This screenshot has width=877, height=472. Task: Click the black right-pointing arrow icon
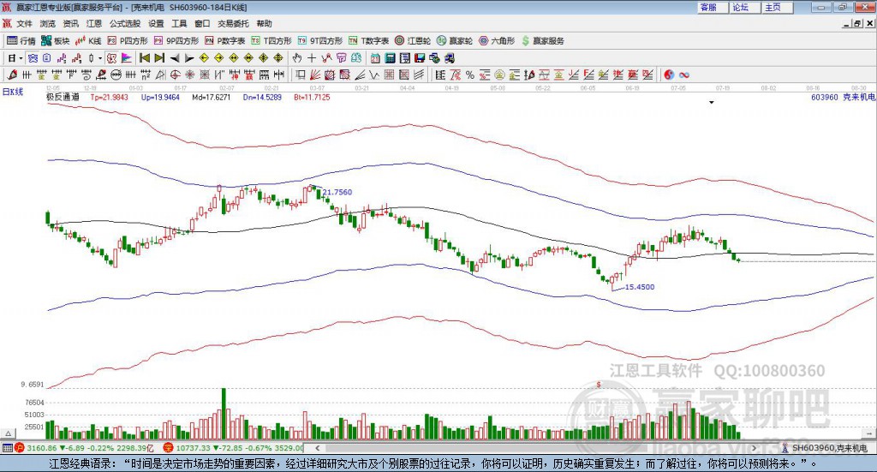[189, 58]
